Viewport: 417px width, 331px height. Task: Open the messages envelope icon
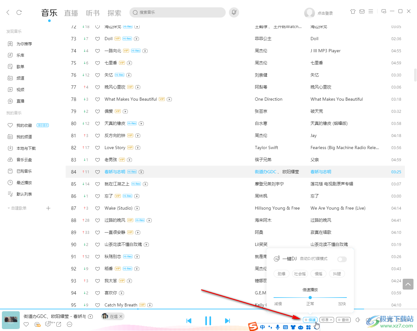pyautogui.click(x=362, y=11)
